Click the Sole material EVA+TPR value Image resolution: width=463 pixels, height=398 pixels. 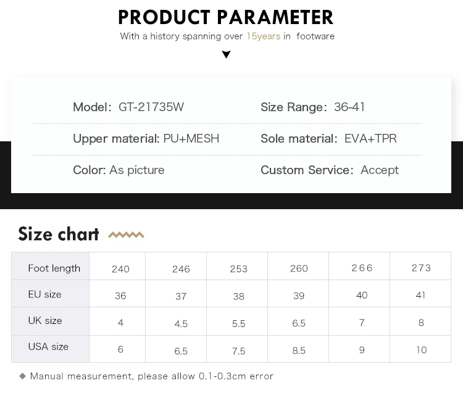click(370, 139)
